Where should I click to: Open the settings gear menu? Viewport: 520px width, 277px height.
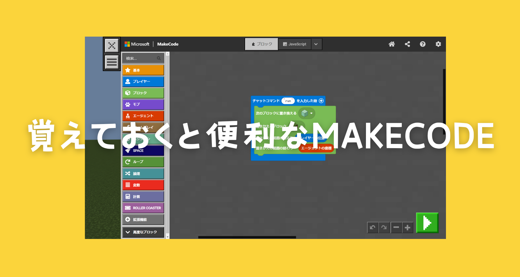[438, 44]
